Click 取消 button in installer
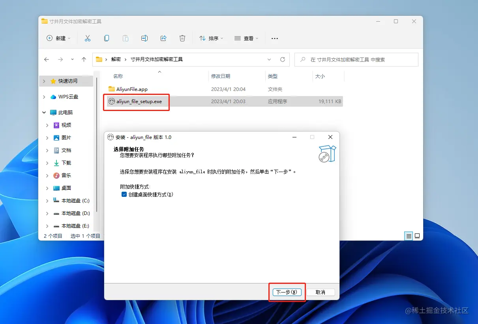The width and height of the screenshot is (478, 324). click(321, 292)
